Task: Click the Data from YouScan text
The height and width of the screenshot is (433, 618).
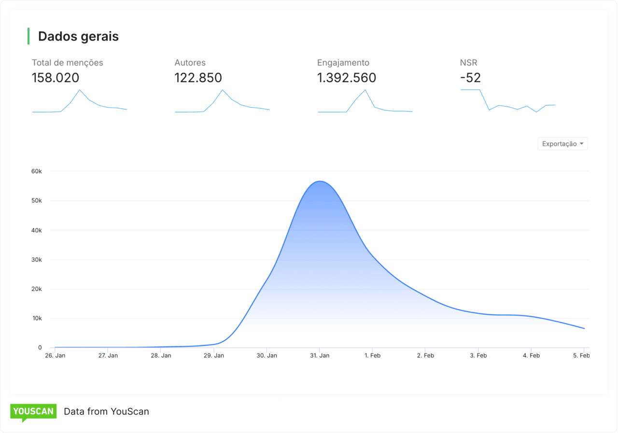Action: [x=106, y=412]
